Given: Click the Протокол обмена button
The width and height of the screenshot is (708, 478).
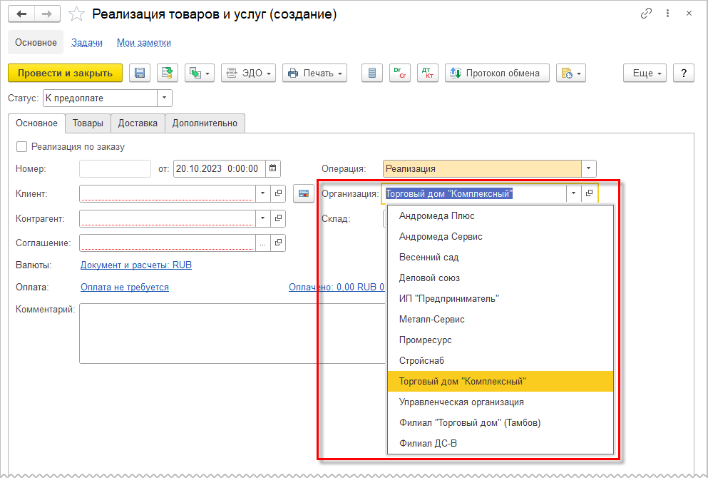Looking at the screenshot, I should point(497,73).
